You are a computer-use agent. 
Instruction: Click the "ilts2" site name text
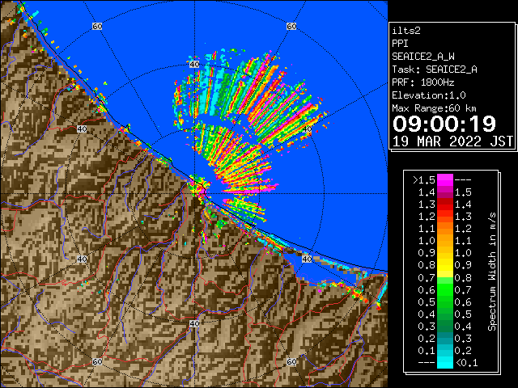[406, 31]
